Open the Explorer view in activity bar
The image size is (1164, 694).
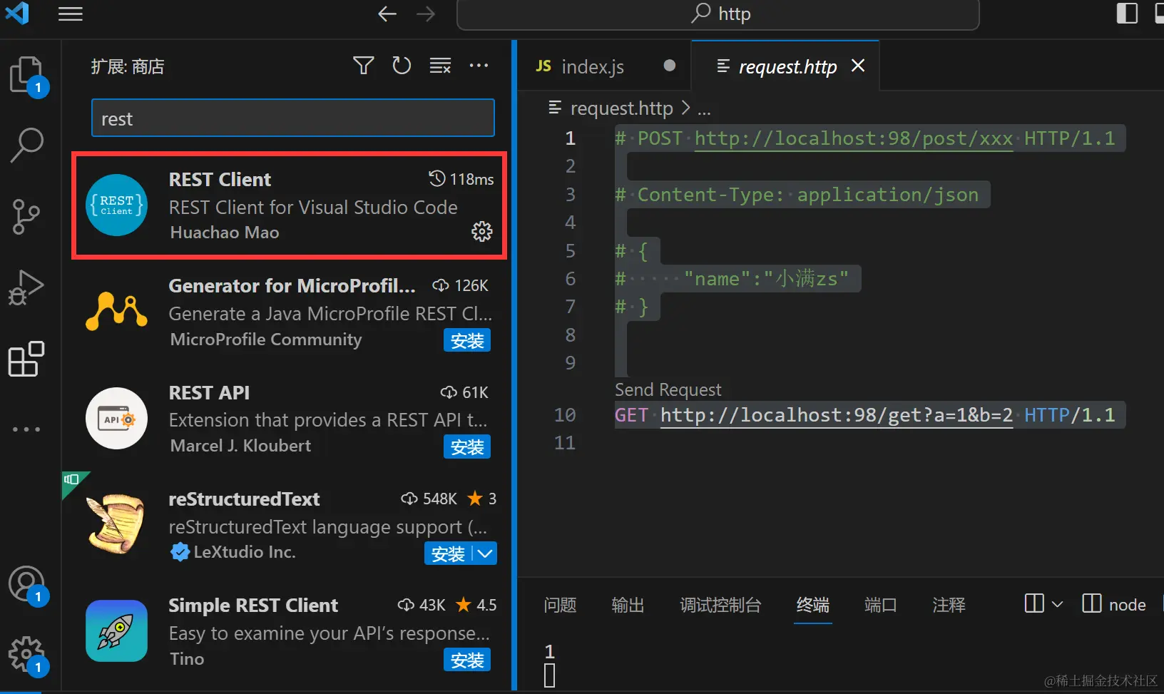point(27,75)
